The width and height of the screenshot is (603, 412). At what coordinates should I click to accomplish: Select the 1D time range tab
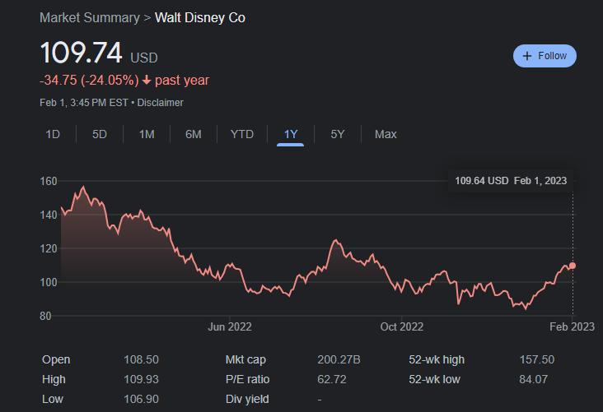(x=52, y=134)
